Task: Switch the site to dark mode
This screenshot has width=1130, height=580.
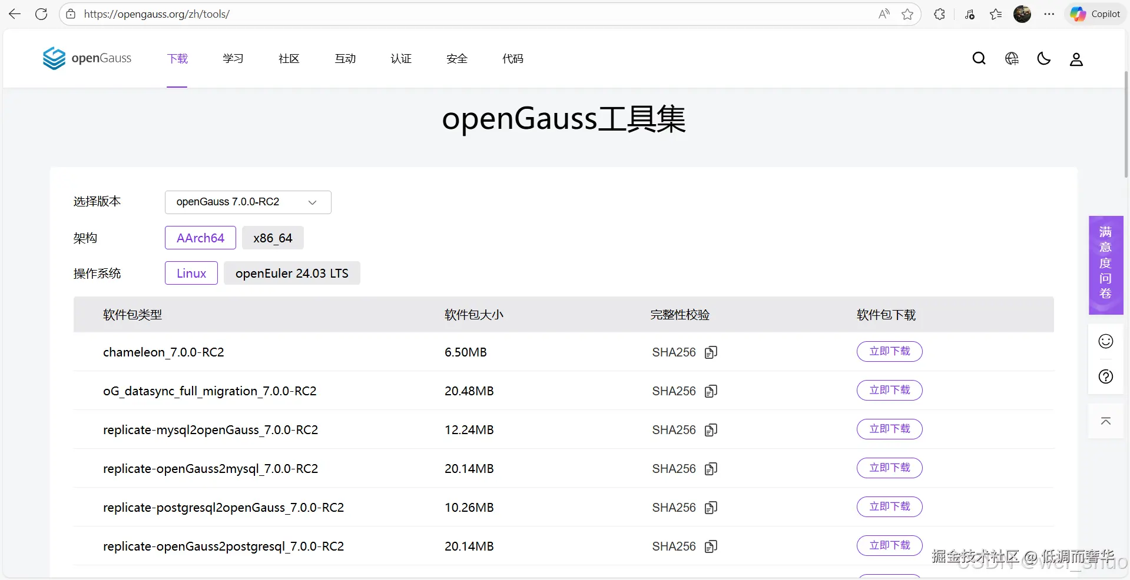Action: pyautogui.click(x=1044, y=59)
